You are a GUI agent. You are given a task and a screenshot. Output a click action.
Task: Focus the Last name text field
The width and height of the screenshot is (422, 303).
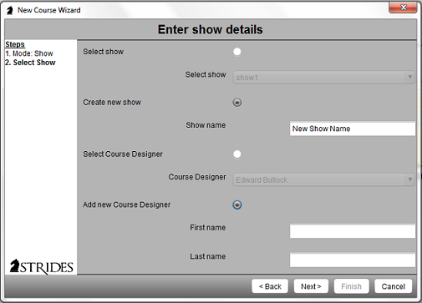[353, 260]
